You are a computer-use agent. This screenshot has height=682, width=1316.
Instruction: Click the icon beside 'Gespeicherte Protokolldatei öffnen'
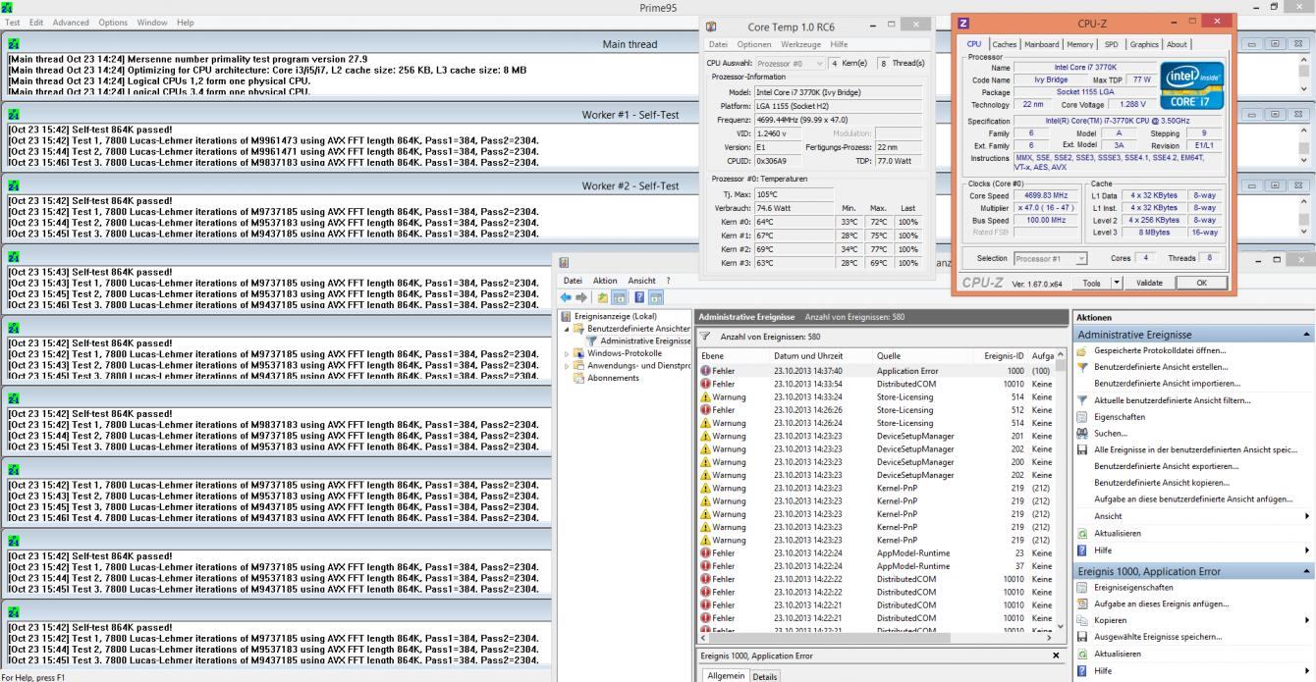tap(1081, 350)
